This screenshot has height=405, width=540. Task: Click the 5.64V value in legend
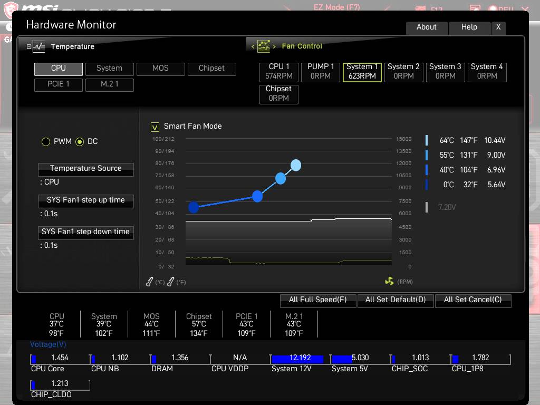pyautogui.click(x=496, y=185)
